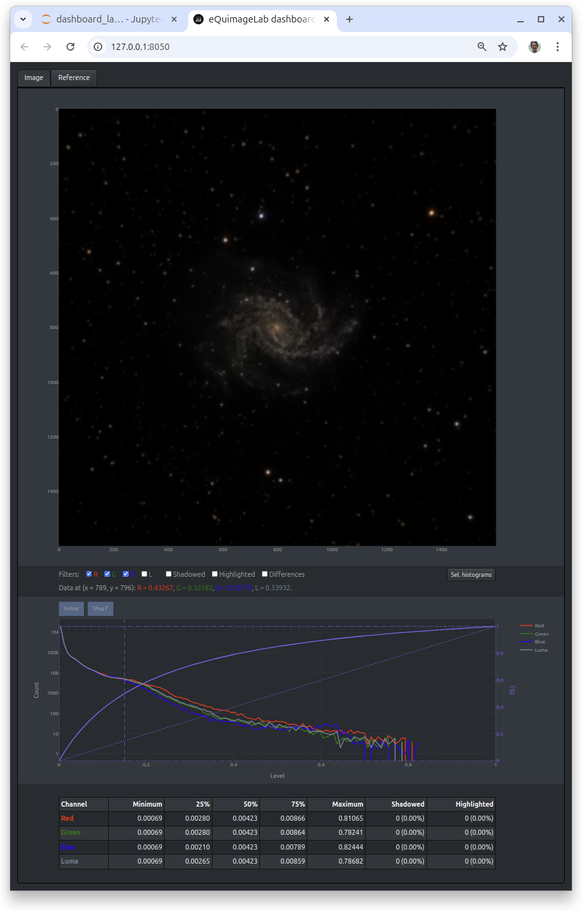Click the Sel. histograms button
The height and width of the screenshot is (911, 582).
471,574
